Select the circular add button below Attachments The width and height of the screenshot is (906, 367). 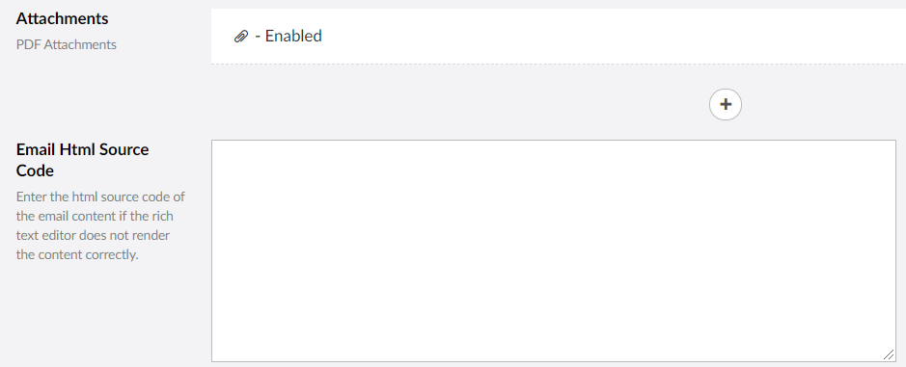(x=726, y=104)
